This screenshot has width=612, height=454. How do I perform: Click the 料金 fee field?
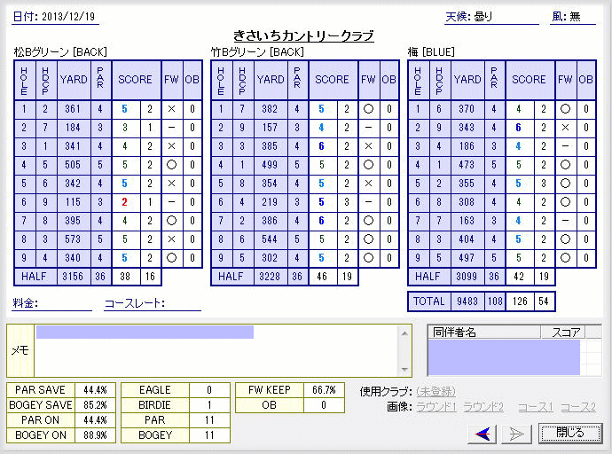52,303
